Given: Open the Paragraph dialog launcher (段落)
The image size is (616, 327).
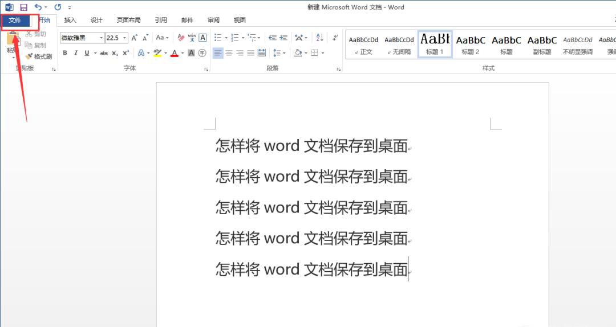Looking at the screenshot, I should pos(339,70).
